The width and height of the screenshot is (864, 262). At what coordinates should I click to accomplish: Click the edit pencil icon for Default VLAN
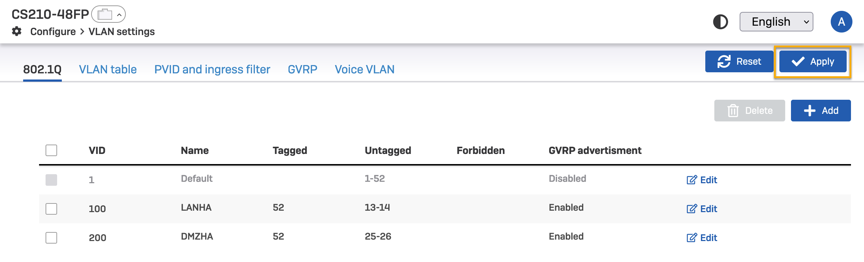pos(692,180)
